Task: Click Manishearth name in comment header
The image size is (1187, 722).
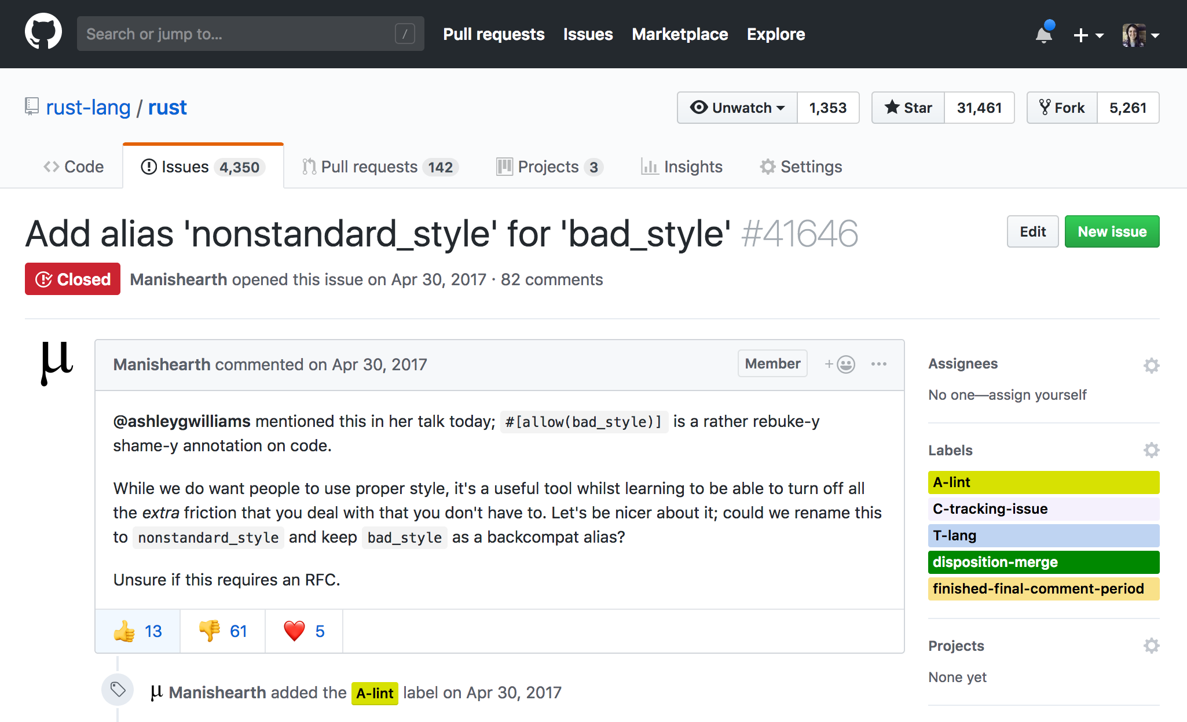Action: [162, 364]
